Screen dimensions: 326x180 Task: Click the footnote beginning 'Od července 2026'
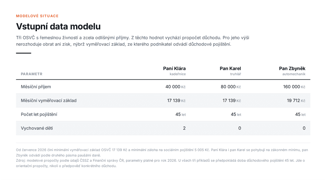[x=162, y=152]
